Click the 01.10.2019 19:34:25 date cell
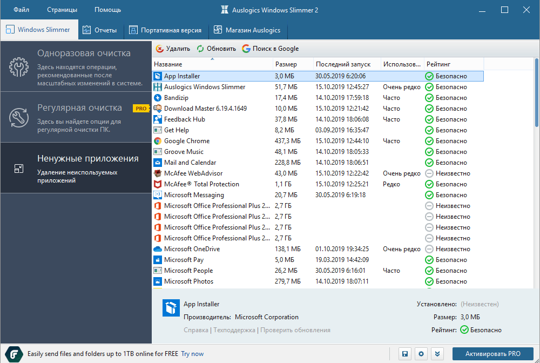The width and height of the screenshot is (540, 363). (x=342, y=249)
